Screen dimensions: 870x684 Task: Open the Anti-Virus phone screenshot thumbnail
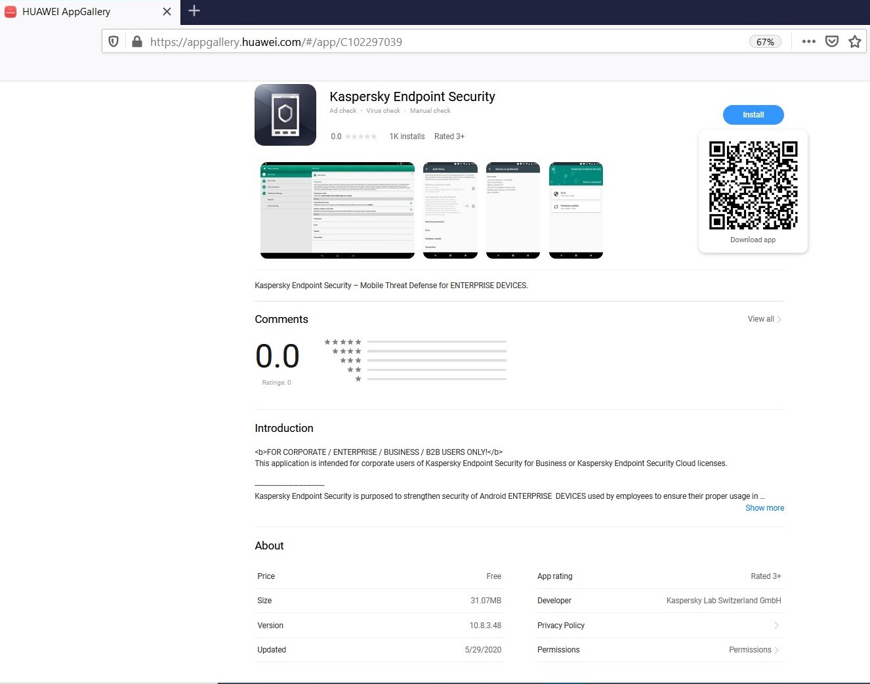(x=450, y=210)
